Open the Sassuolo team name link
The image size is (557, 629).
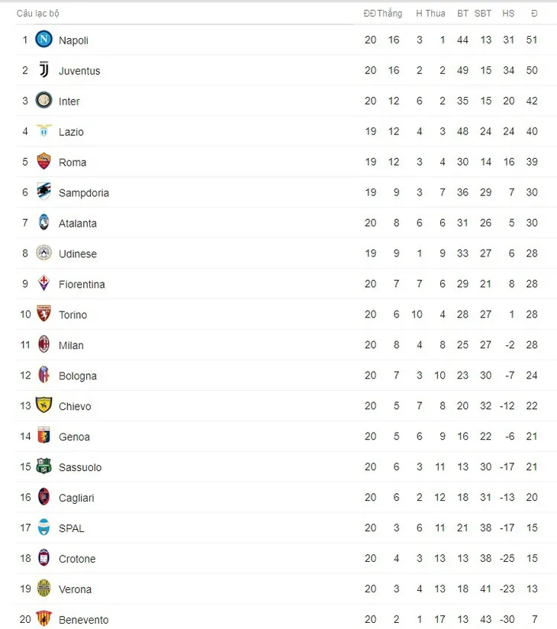tap(80, 467)
